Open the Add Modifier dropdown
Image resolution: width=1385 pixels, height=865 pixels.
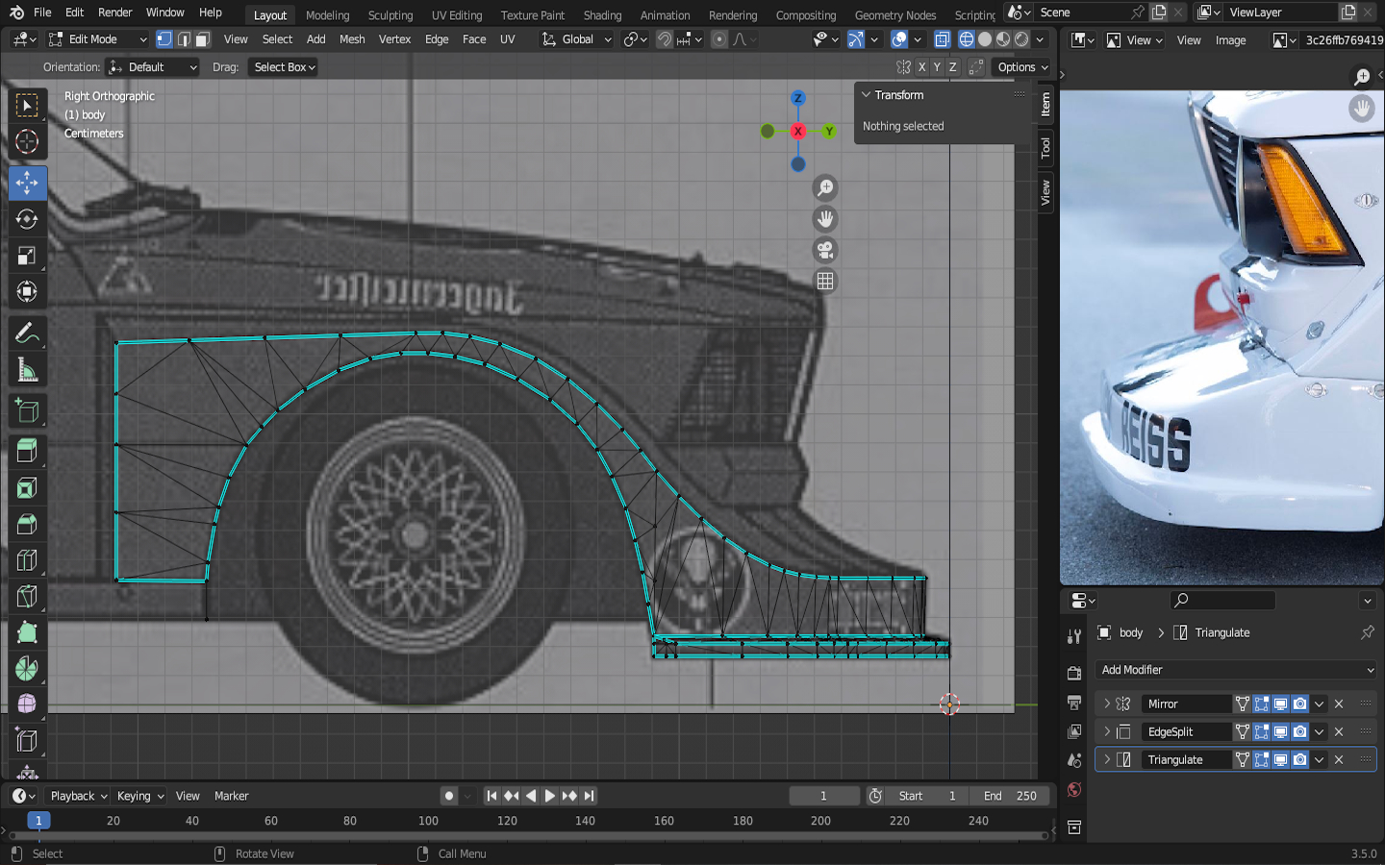1236,670
